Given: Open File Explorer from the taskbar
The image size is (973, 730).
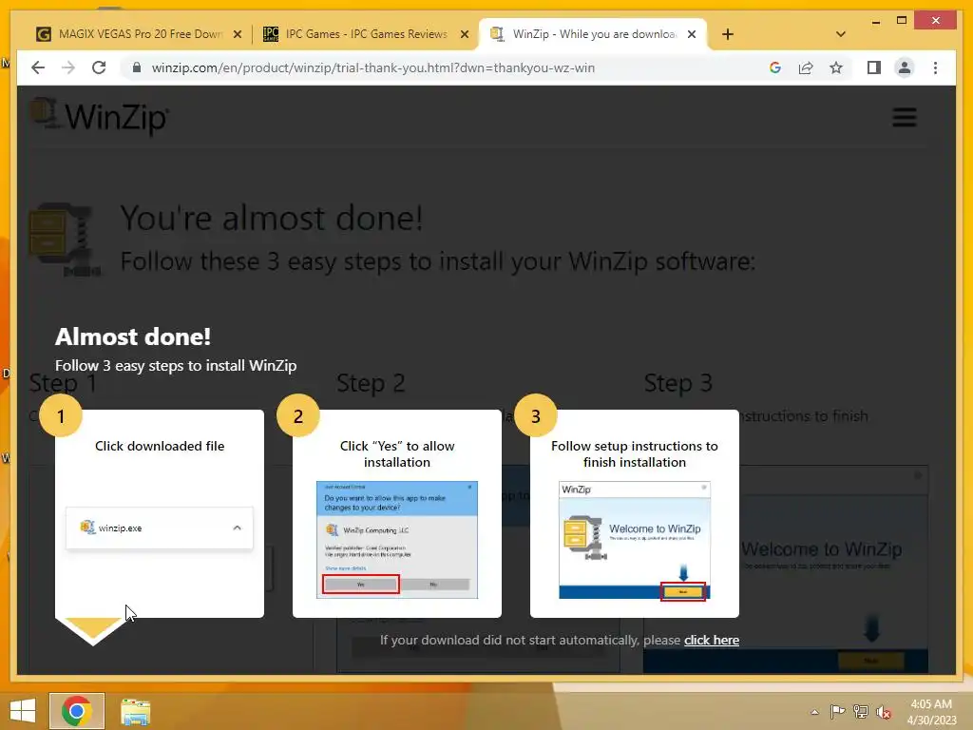Looking at the screenshot, I should pyautogui.click(x=135, y=711).
